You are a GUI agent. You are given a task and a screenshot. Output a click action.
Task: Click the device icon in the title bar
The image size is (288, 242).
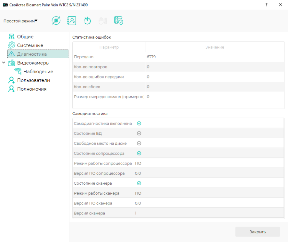click(x=5, y=5)
